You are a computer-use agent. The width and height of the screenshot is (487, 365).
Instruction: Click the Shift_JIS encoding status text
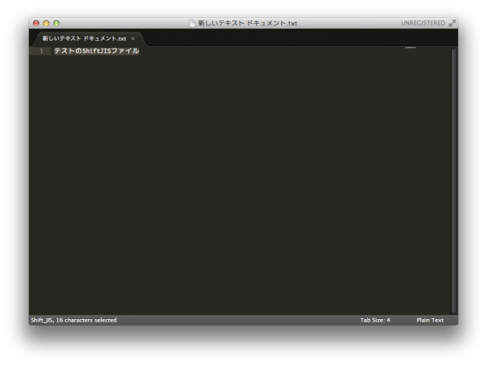42,320
